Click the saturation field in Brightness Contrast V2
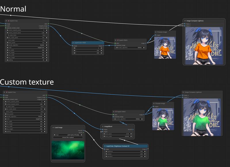Viewport: 230px width, 167px height. click(125, 156)
